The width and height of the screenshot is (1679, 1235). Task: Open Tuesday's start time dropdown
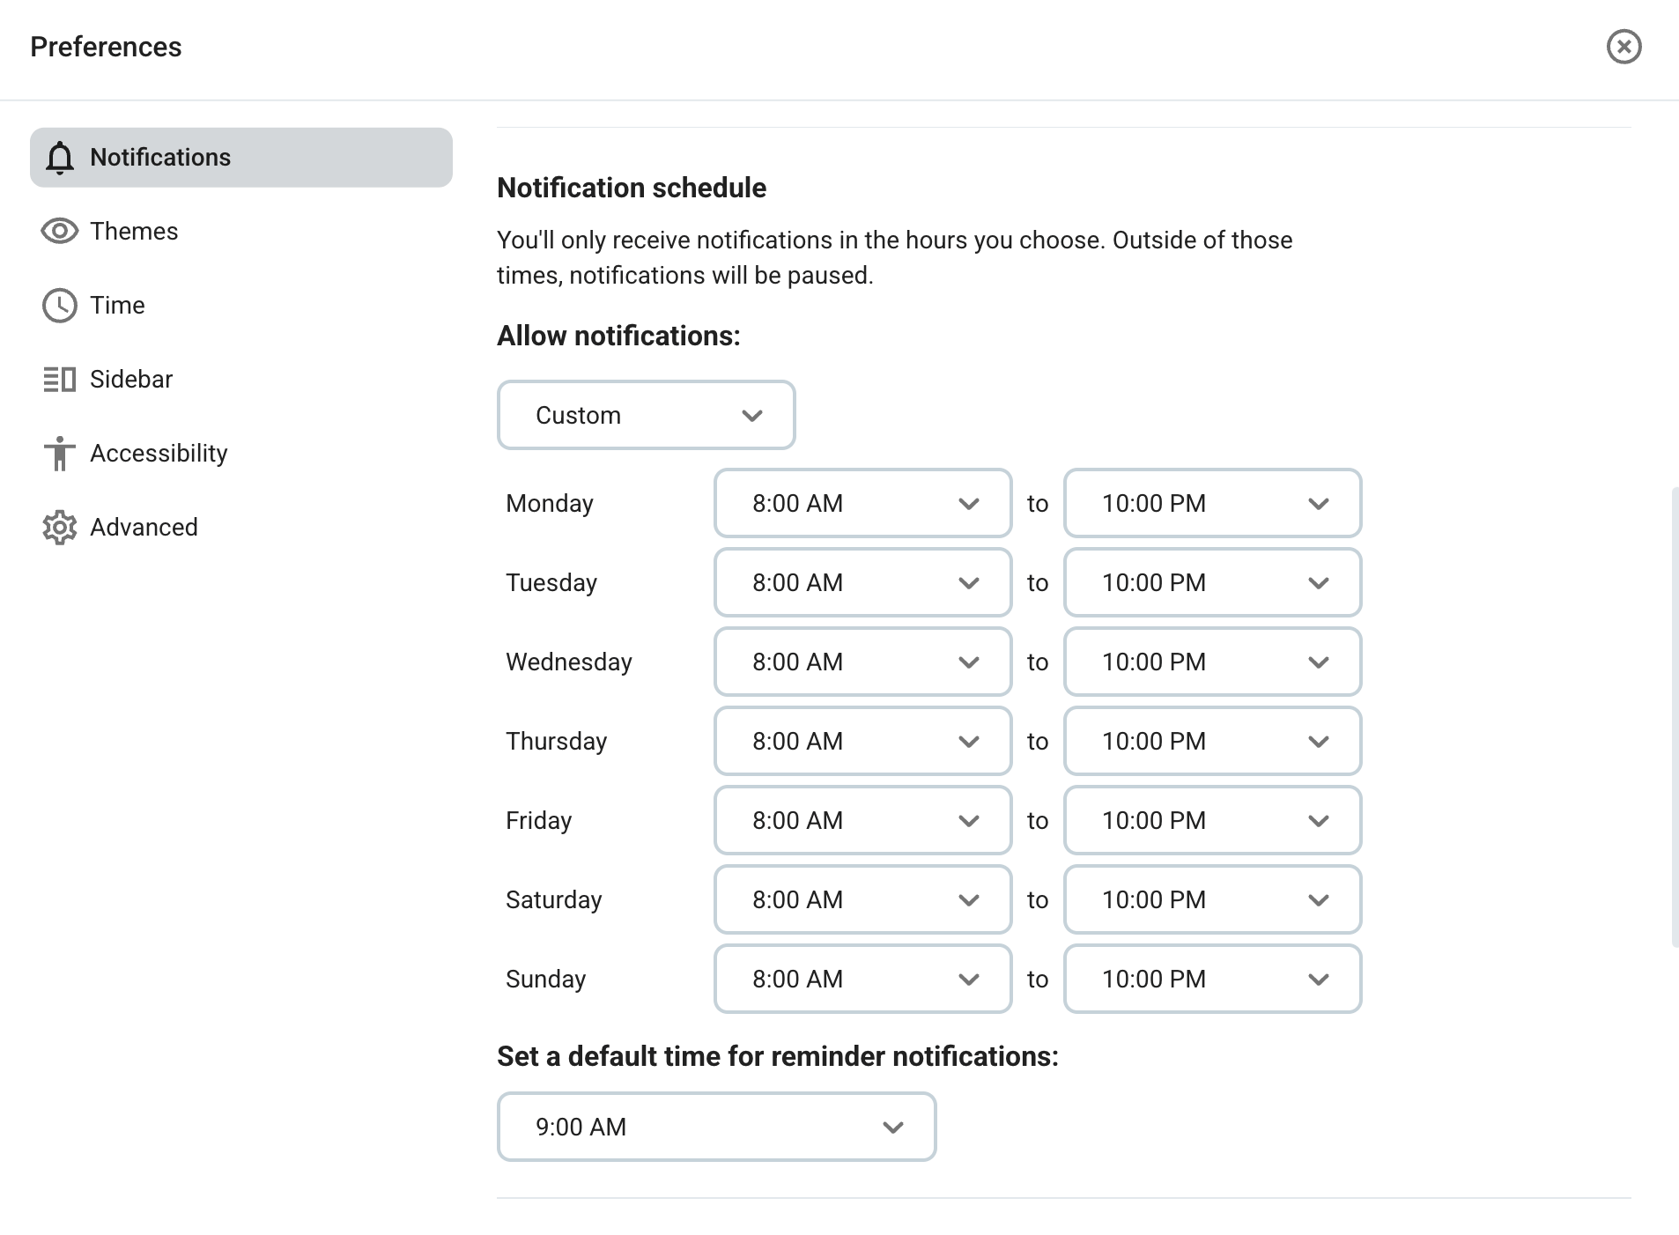click(x=862, y=582)
